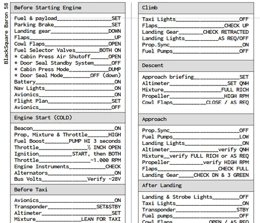The image size is (260, 223).
Task: Click 'Landing Lights AS REQ/OFF' row
Action: click(x=196, y=39)
